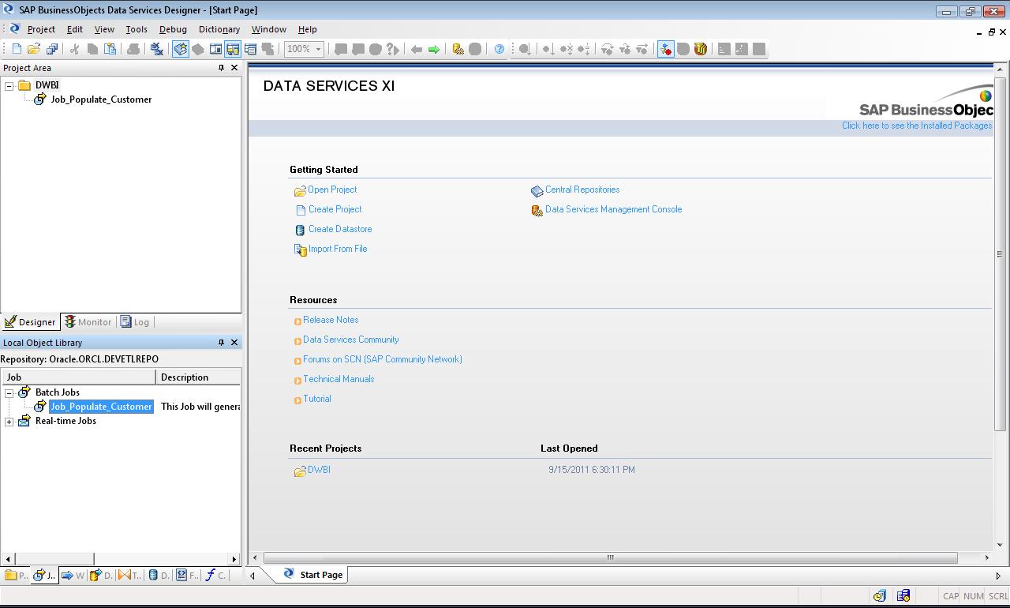The height and width of the screenshot is (608, 1010).
Task: Open the Window menu
Action: click(269, 29)
